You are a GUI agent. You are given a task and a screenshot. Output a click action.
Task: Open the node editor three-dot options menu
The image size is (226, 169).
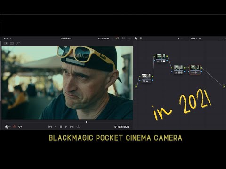click(224, 38)
